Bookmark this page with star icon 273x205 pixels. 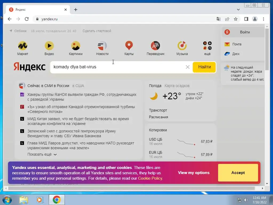236,19
